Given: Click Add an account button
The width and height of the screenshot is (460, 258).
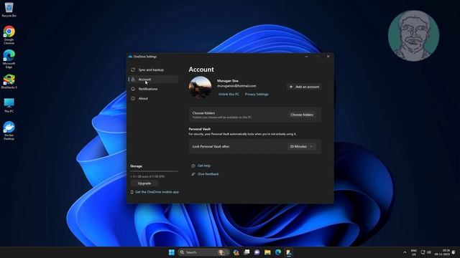Looking at the screenshot, I should 304,87.
